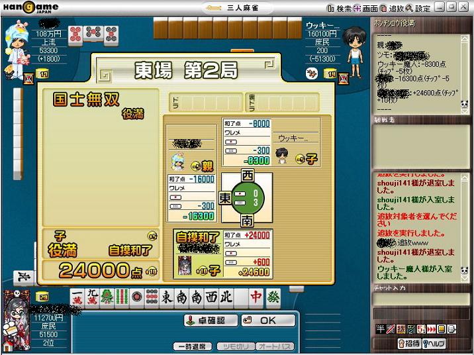Click the house icon under your avatar
The image size is (474, 355).
click(x=42, y=295)
